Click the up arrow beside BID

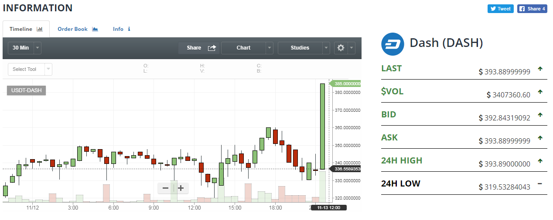tap(540, 115)
